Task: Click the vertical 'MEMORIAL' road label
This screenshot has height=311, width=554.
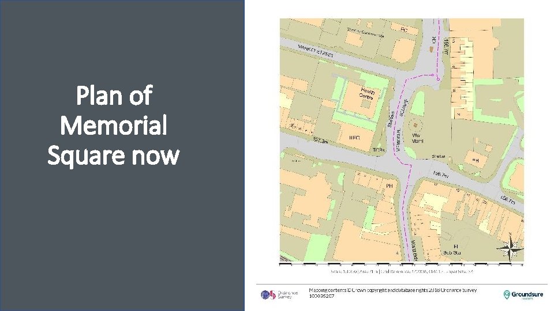Action: pyautogui.click(x=399, y=141)
